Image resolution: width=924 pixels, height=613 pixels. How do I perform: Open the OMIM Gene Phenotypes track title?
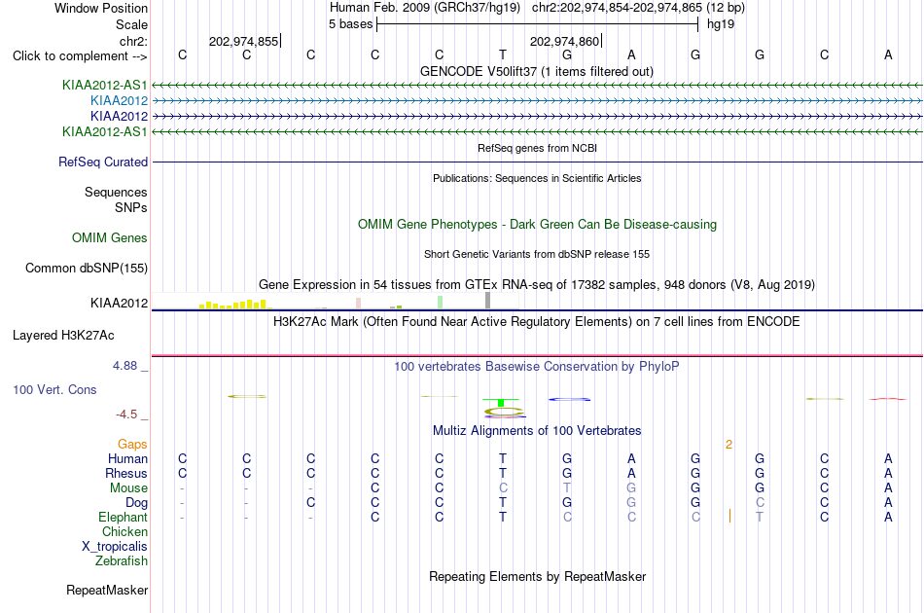coord(537,224)
